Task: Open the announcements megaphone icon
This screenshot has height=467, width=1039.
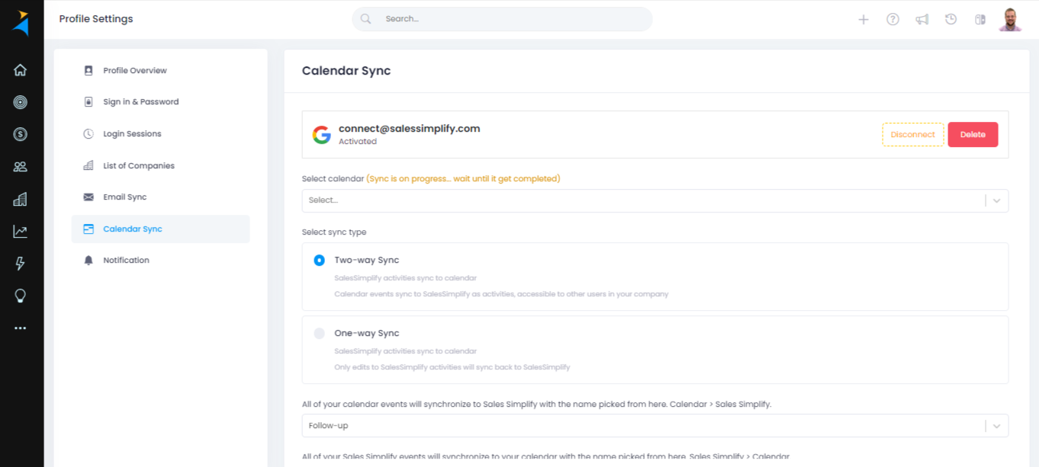Action: 922,19
